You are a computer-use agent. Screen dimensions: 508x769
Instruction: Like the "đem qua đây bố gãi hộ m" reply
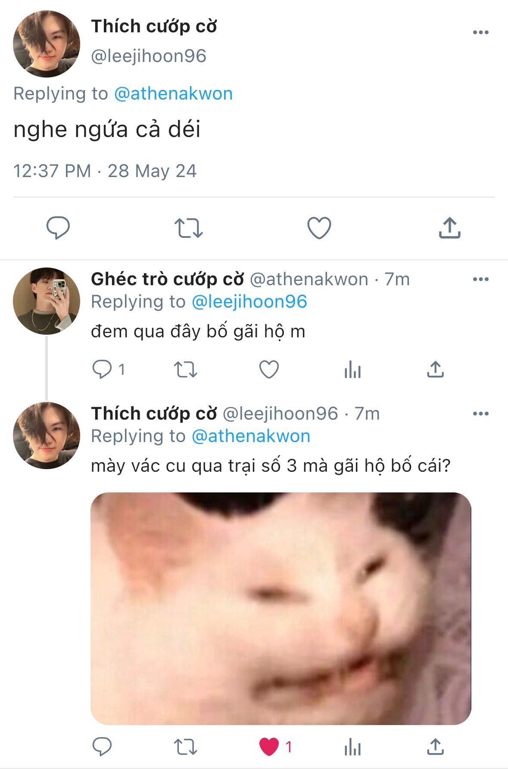tap(269, 369)
